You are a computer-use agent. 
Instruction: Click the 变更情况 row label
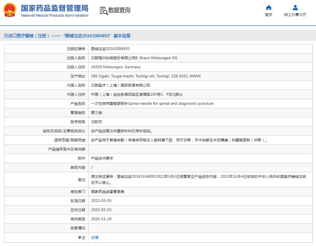(78, 228)
